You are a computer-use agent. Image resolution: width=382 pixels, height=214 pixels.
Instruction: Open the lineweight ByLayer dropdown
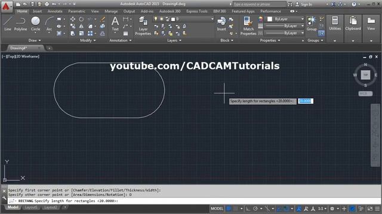click(284, 26)
